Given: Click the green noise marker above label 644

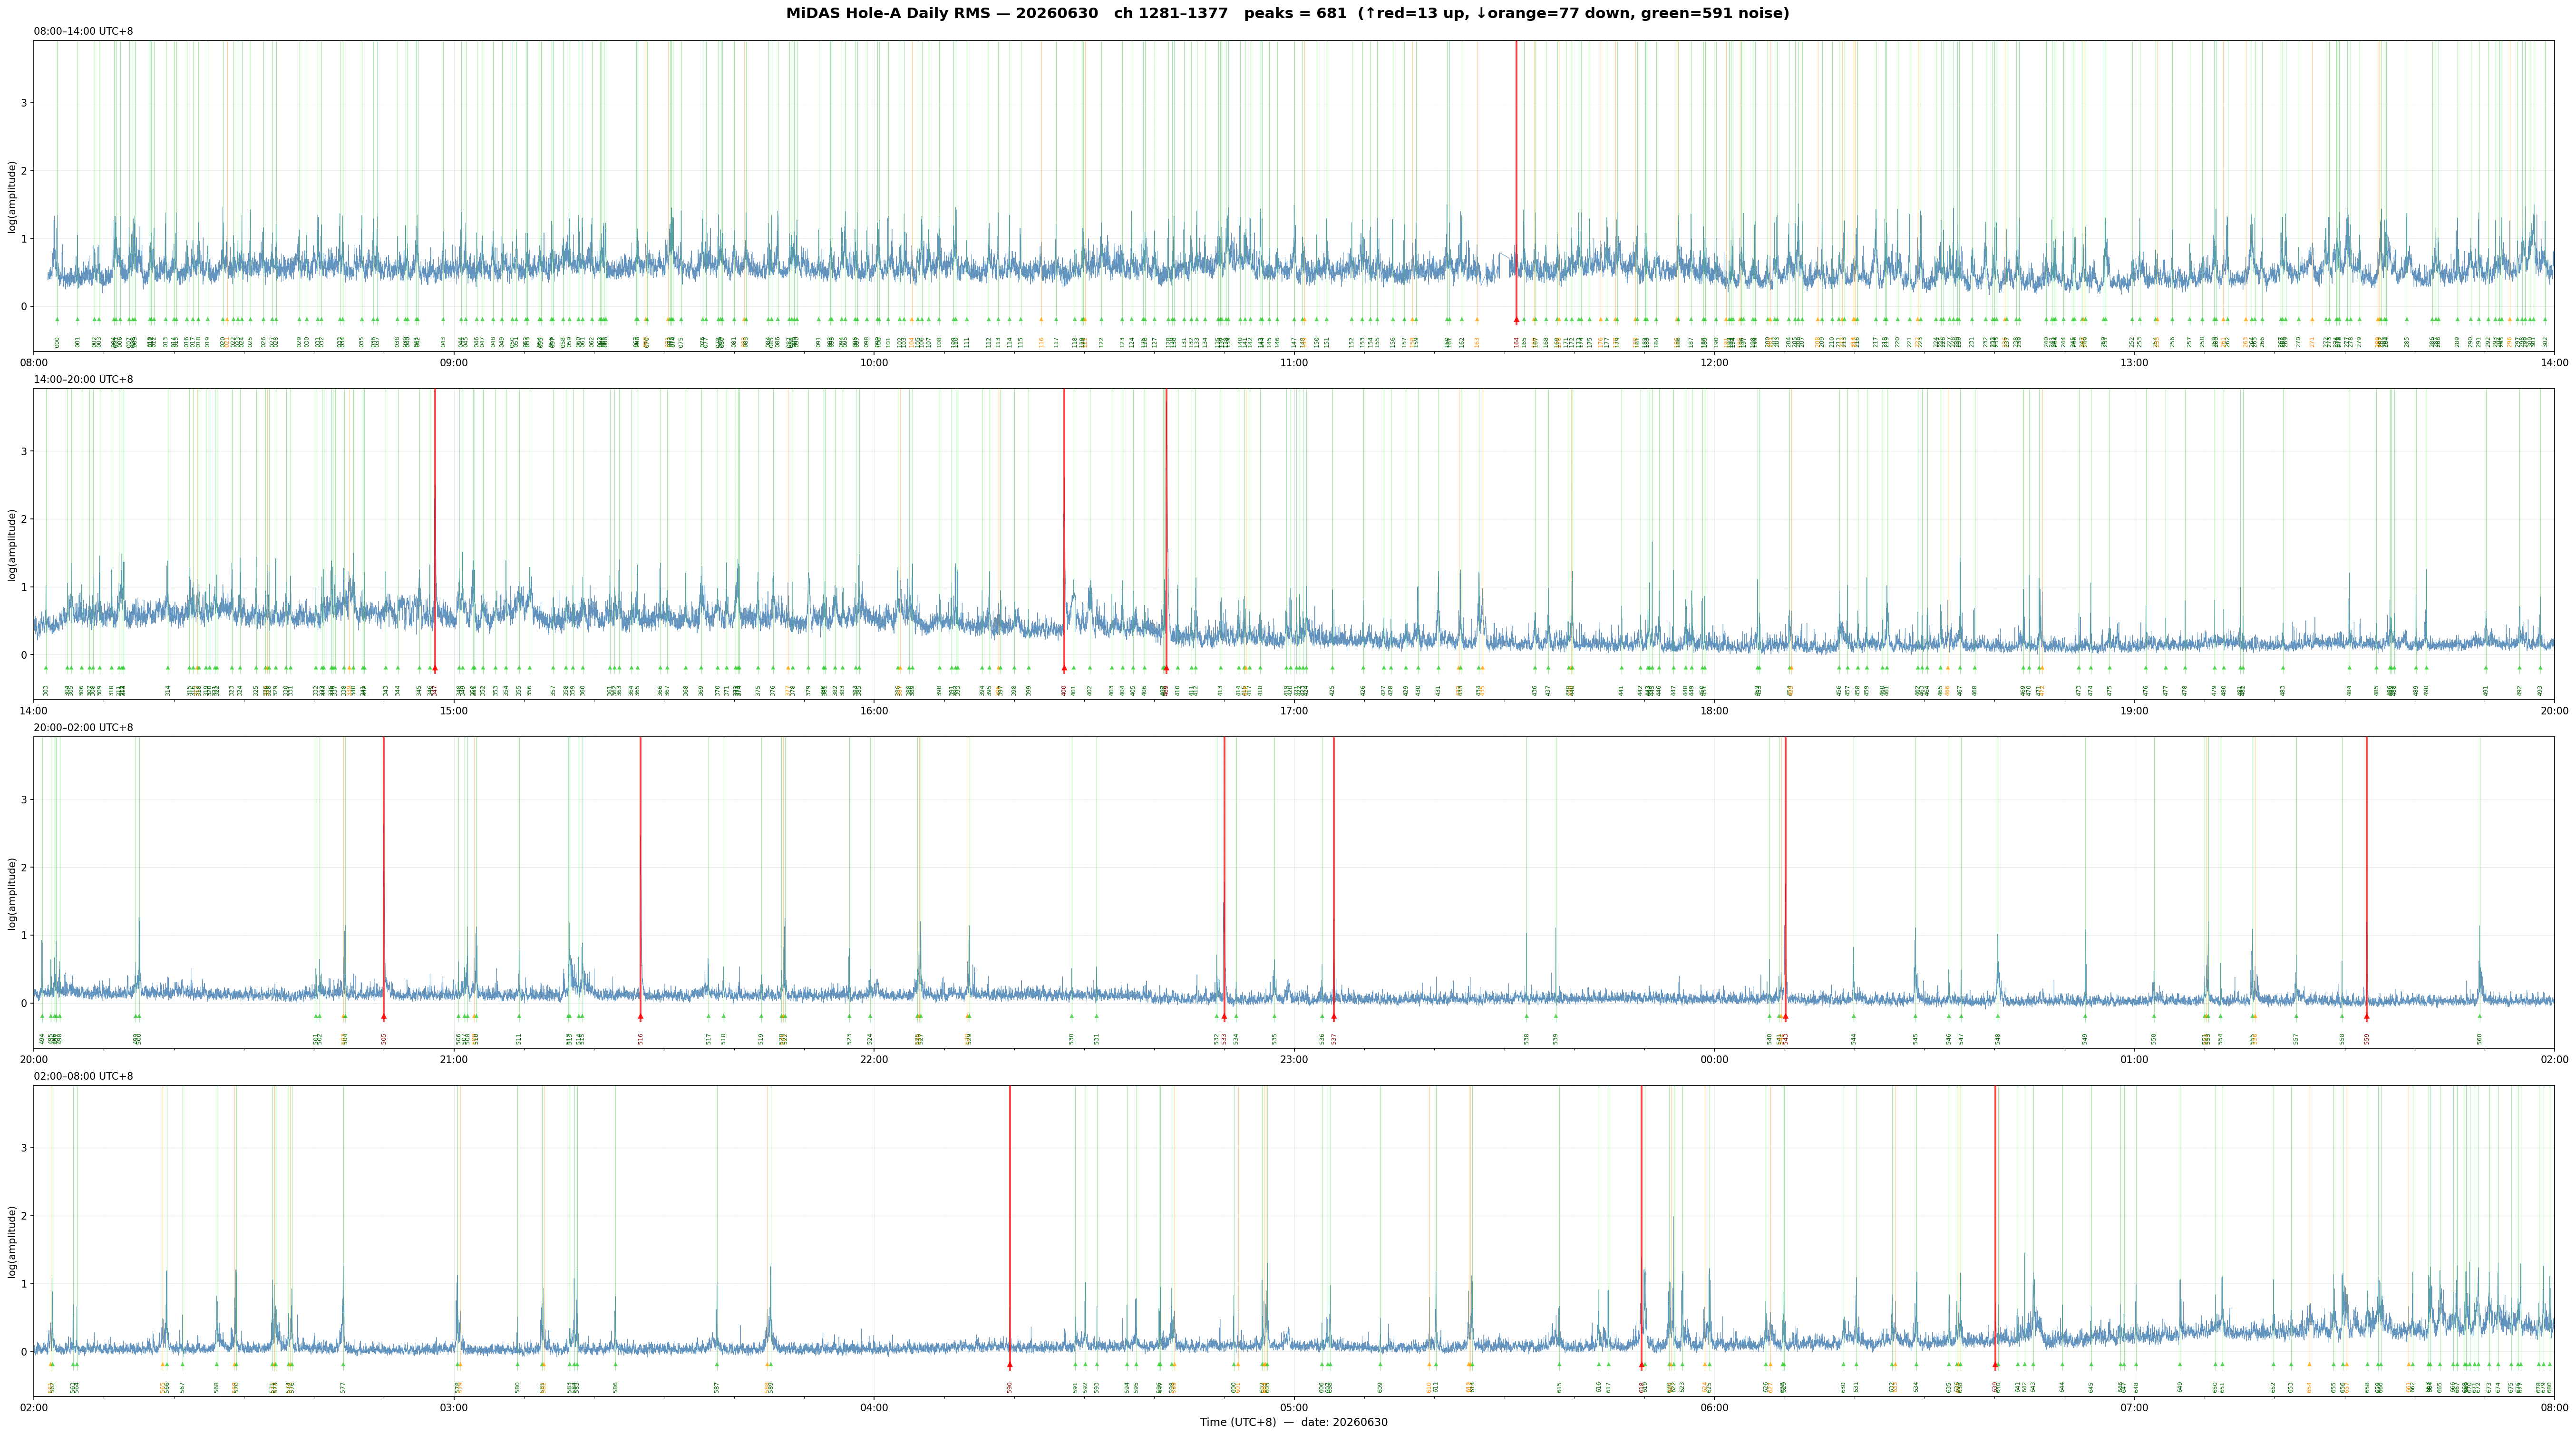Looking at the screenshot, I should (2062, 1364).
